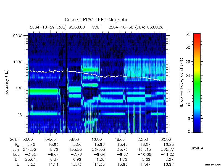This screenshot has height=166, width=221.
Task: Click the "100" frequency axis label
Action: click(x=19, y=88)
